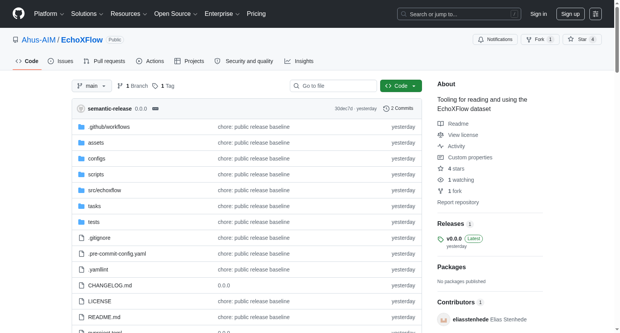This screenshot has width=620, height=333.
Task: Click the Notifications bell button
Action: coord(495,39)
